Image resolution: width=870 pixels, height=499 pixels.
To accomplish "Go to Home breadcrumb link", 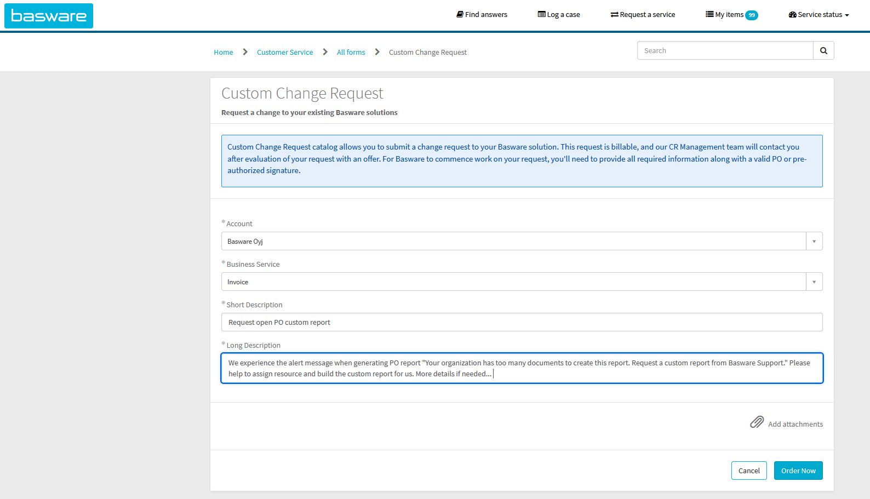I will [224, 53].
